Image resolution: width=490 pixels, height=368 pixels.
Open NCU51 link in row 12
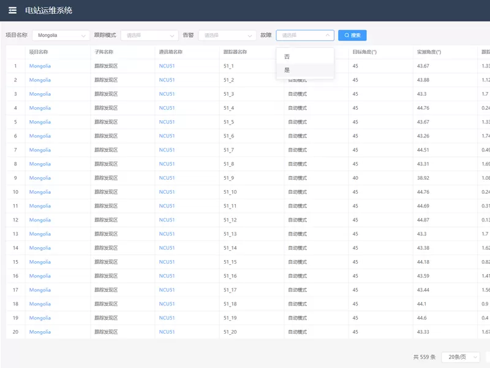point(167,220)
